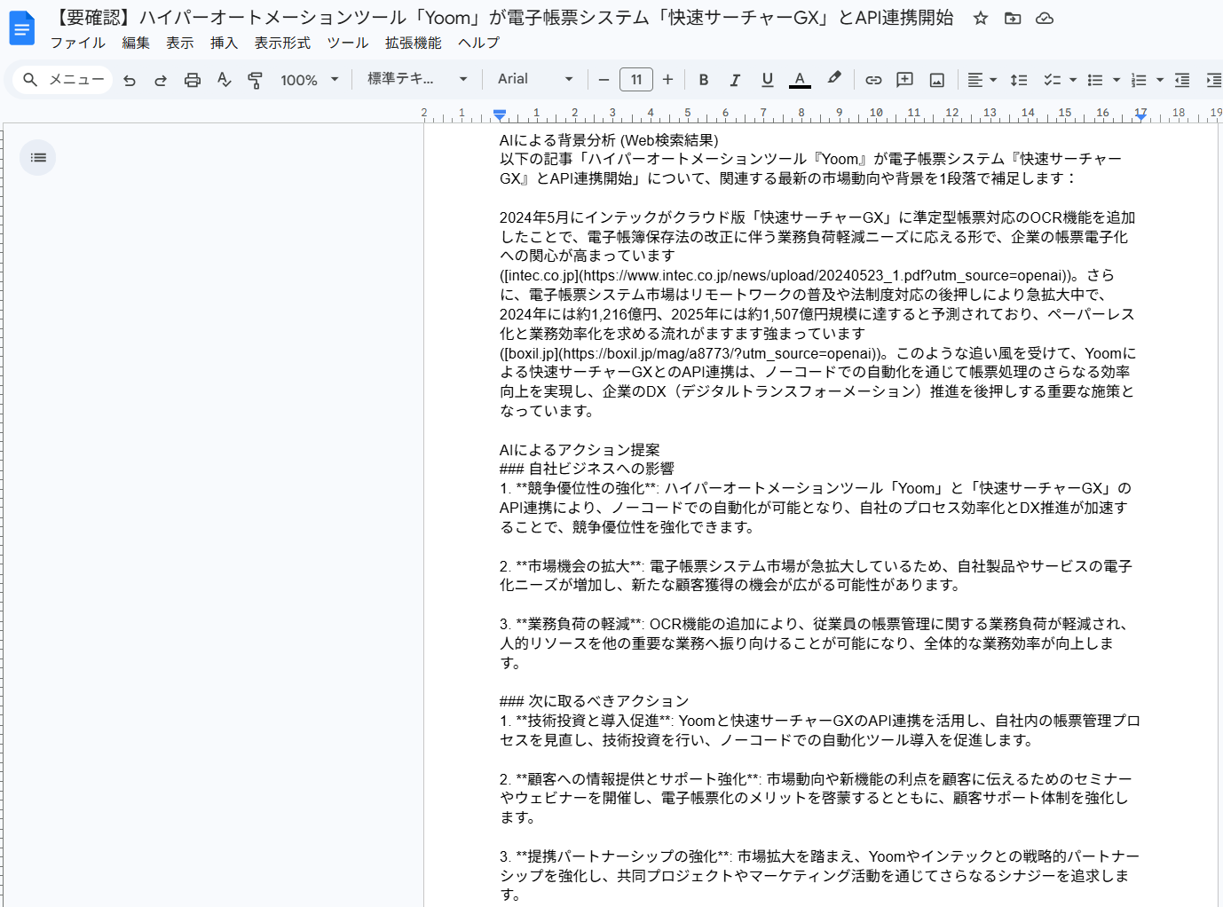Click the text '**競争優位性の強化**'
Screen dimensions: 1223x907
(x=587, y=488)
